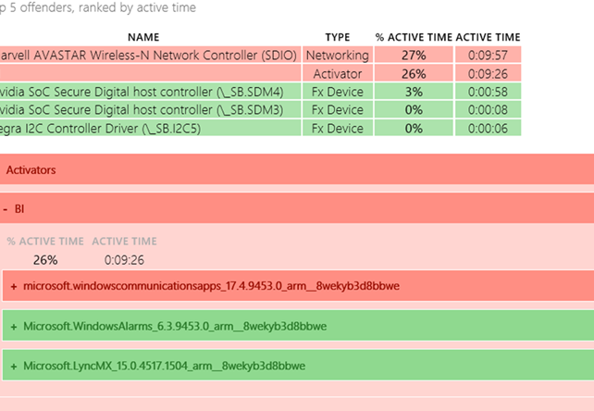Select the SD host controller SDM3 row

[148, 109]
